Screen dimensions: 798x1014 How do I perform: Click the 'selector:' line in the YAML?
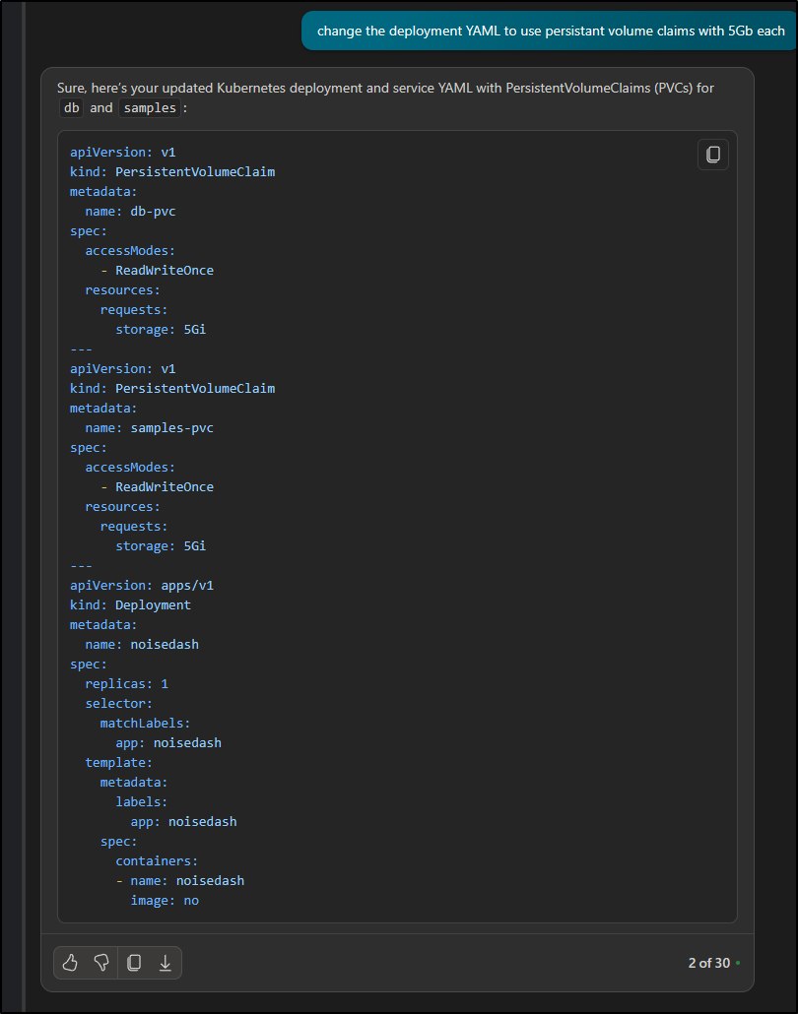(x=118, y=704)
